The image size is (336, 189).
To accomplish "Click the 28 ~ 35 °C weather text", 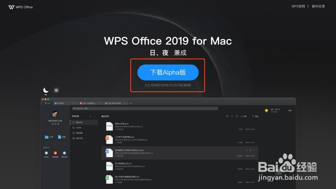I will pos(276,109).
